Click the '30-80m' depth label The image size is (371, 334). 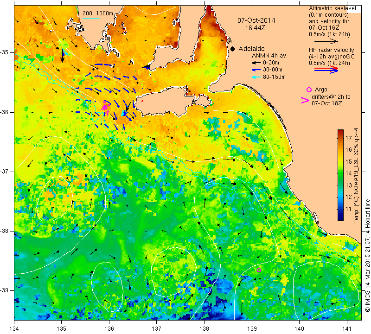click(272, 70)
